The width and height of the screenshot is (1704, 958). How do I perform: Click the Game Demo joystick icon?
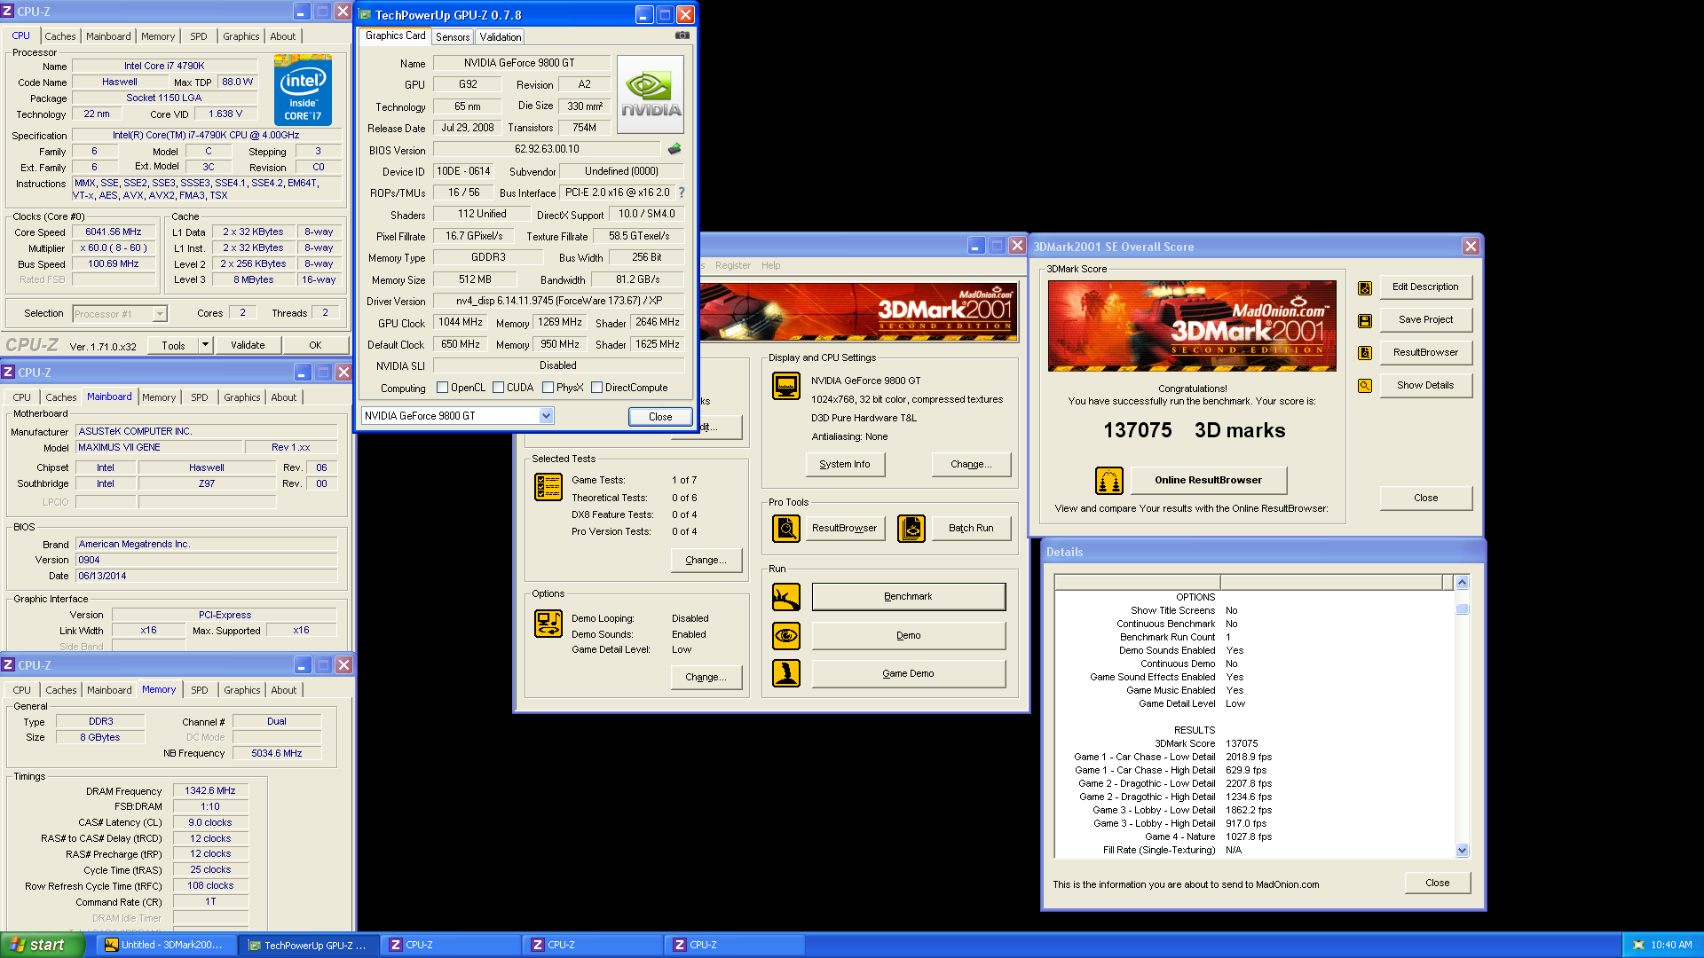(x=786, y=674)
